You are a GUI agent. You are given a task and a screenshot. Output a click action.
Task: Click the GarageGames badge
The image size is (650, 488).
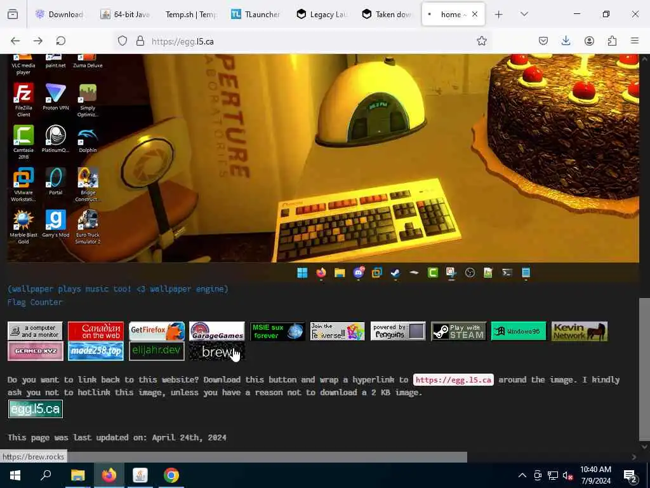(217, 331)
